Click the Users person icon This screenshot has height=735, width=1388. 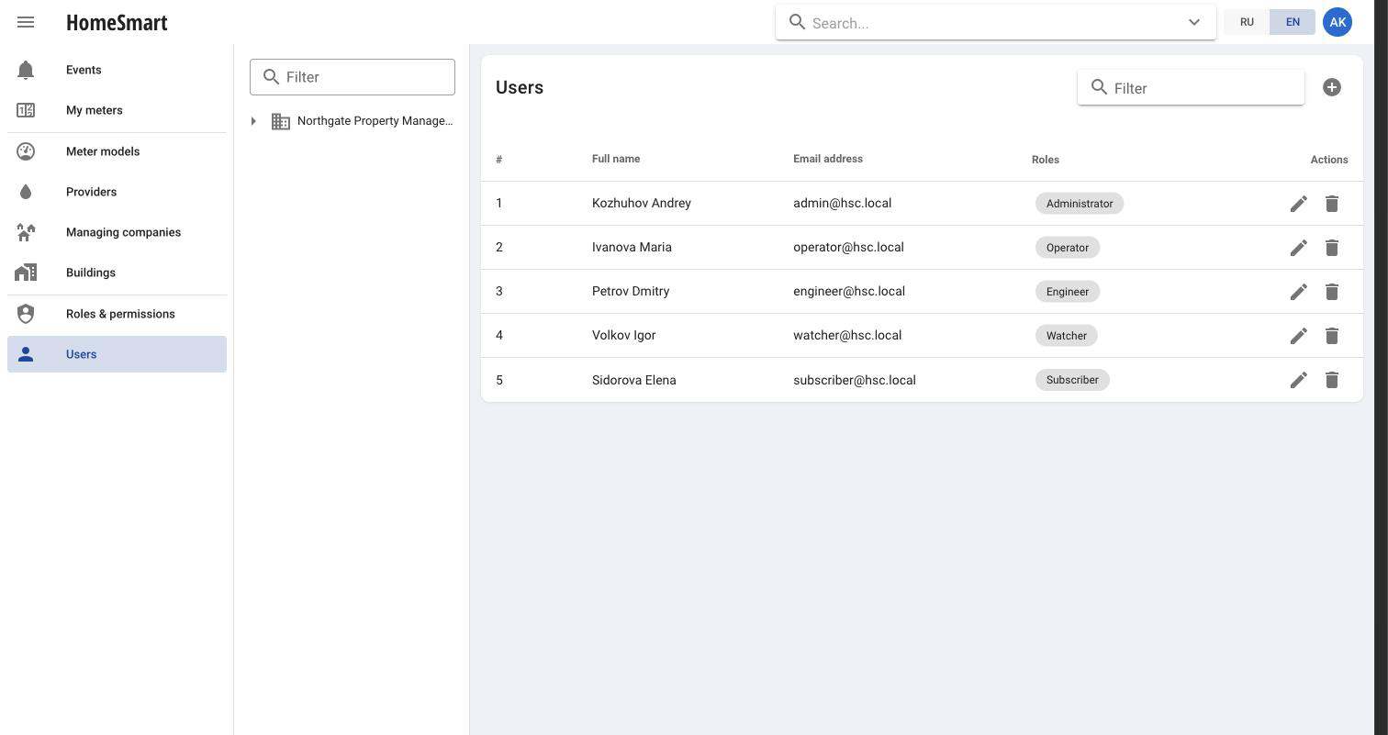point(26,354)
